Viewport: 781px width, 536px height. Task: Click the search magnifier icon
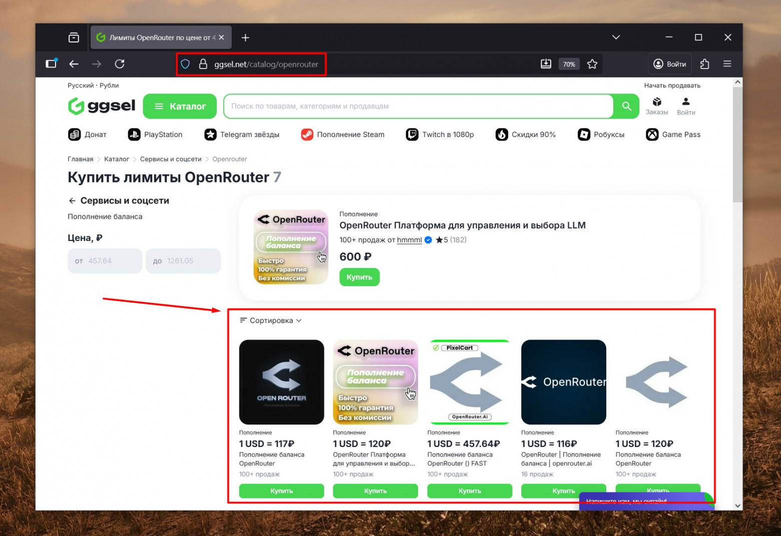tap(626, 106)
